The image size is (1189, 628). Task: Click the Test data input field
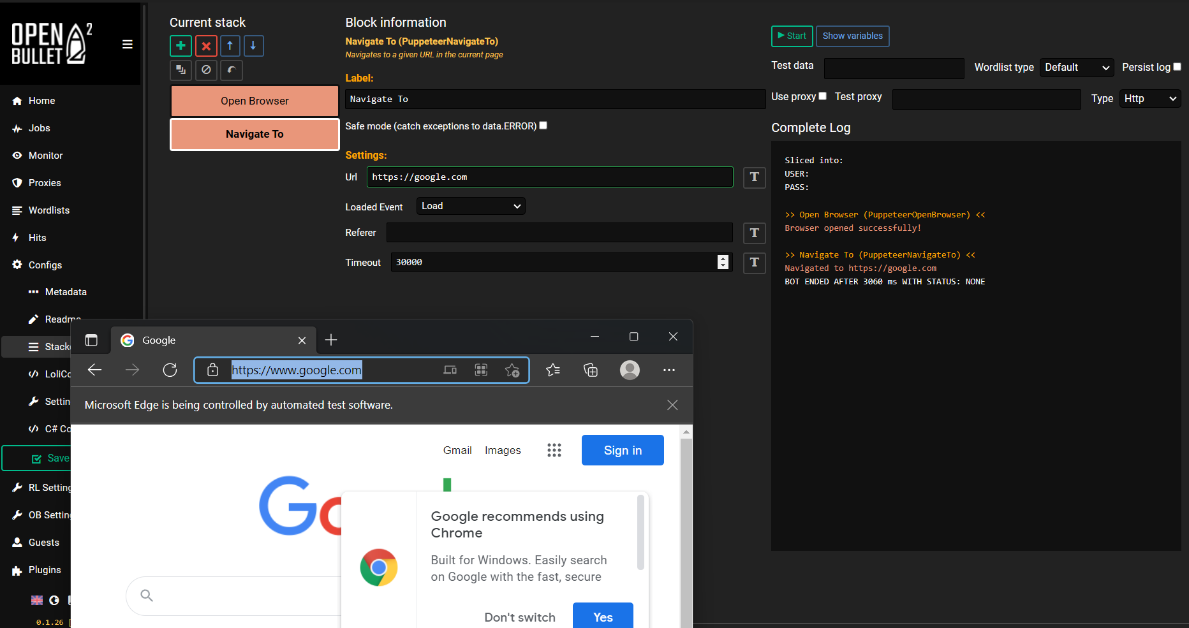[894, 68]
